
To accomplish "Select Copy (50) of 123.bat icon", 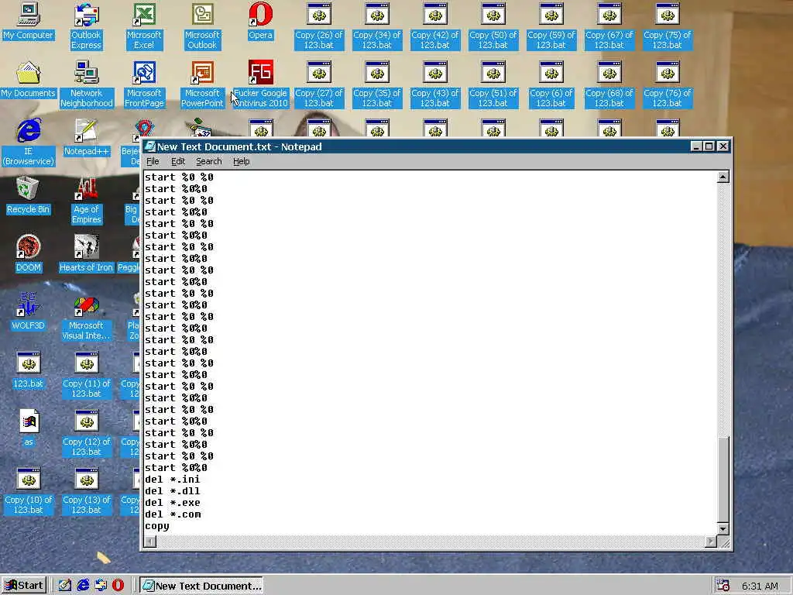I will tap(493, 26).
